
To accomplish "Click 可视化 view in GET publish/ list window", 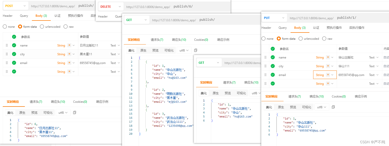I will pyautogui.click(x=169, y=50).
